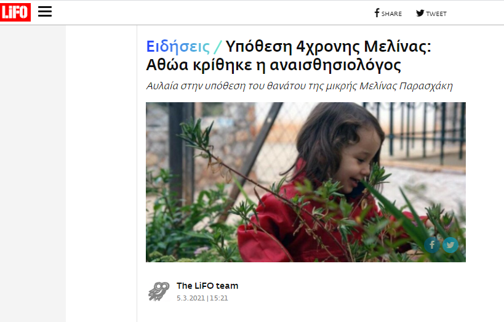Click the teal slash after Ειδήσεις
504x322 pixels.
pos(218,47)
